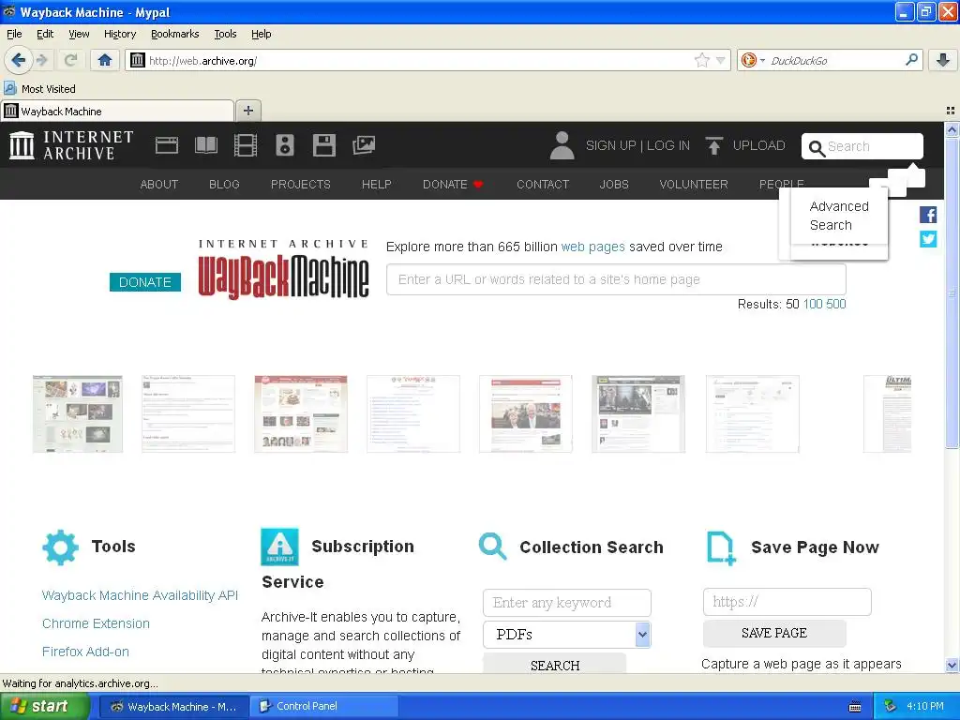
Task: Click the Wayback URL search input field
Action: (x=616, y=279)
